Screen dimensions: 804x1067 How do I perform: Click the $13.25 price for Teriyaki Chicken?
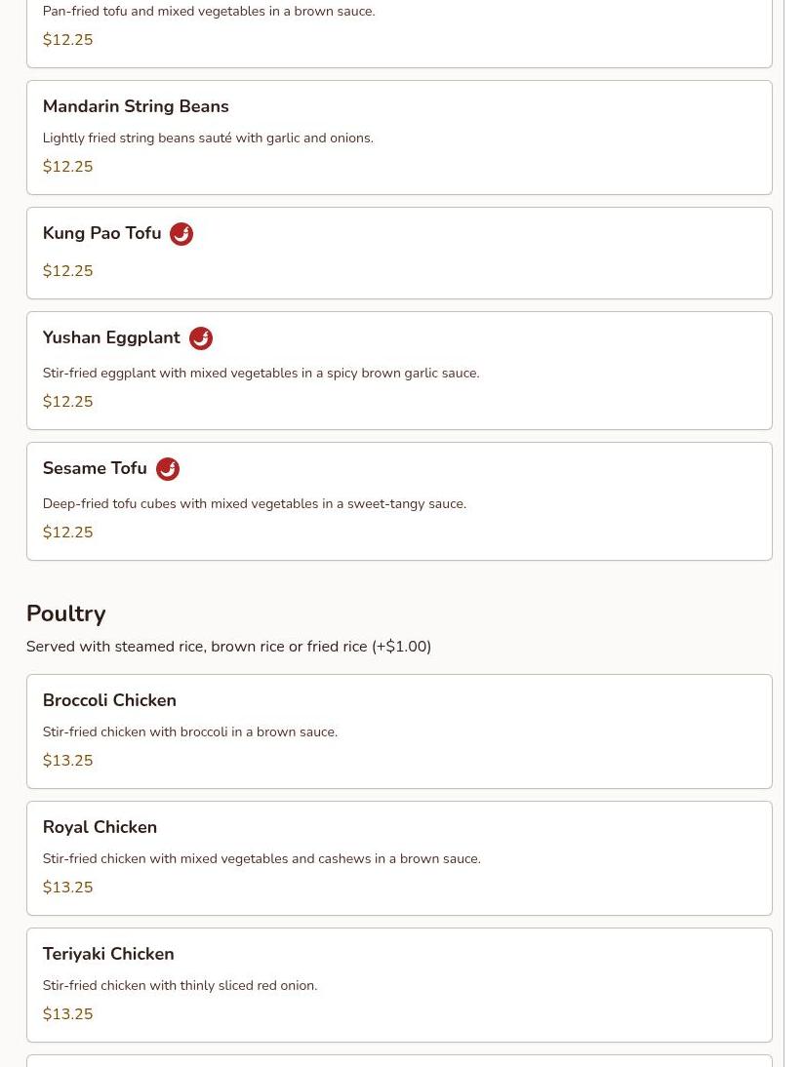(x=68, y=1014)
